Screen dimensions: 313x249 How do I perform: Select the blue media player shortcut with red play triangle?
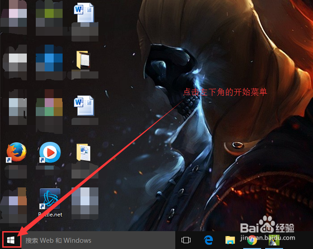50,152
